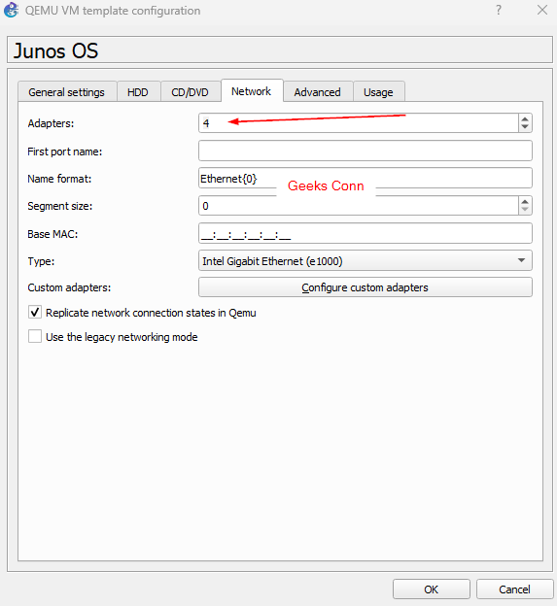Click the help question mark button

pos(499,10)
